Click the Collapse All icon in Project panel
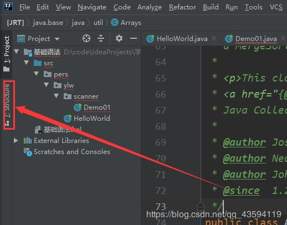This screenshot has width=287, height=225. pyautogui.click(x=101, y=38)
